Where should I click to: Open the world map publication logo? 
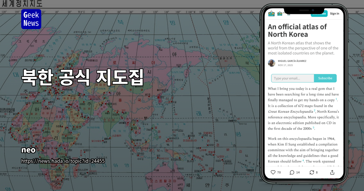point(271,13)
